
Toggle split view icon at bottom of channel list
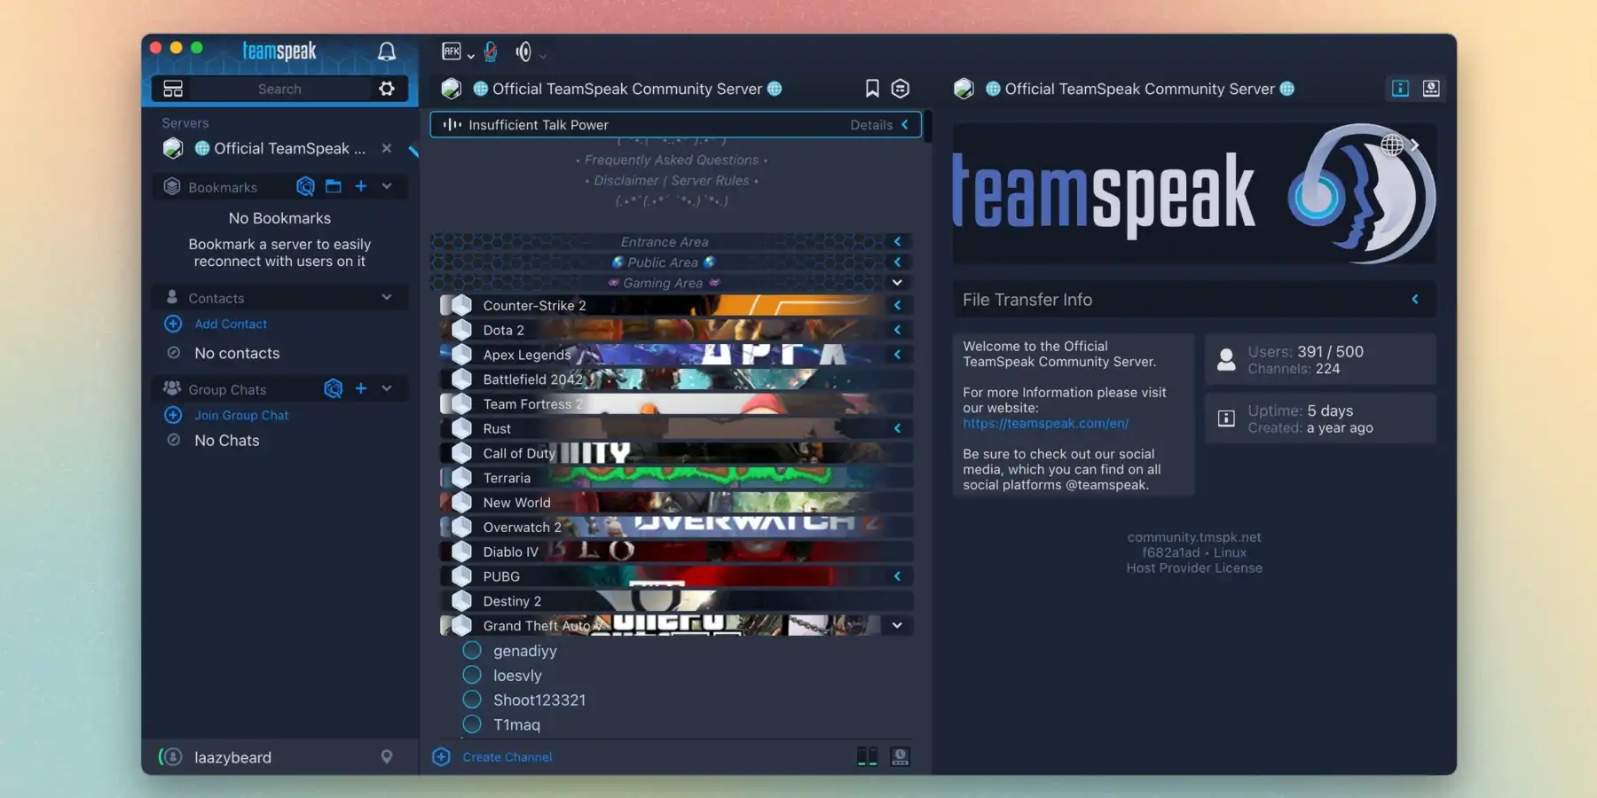tap(868, 756)
